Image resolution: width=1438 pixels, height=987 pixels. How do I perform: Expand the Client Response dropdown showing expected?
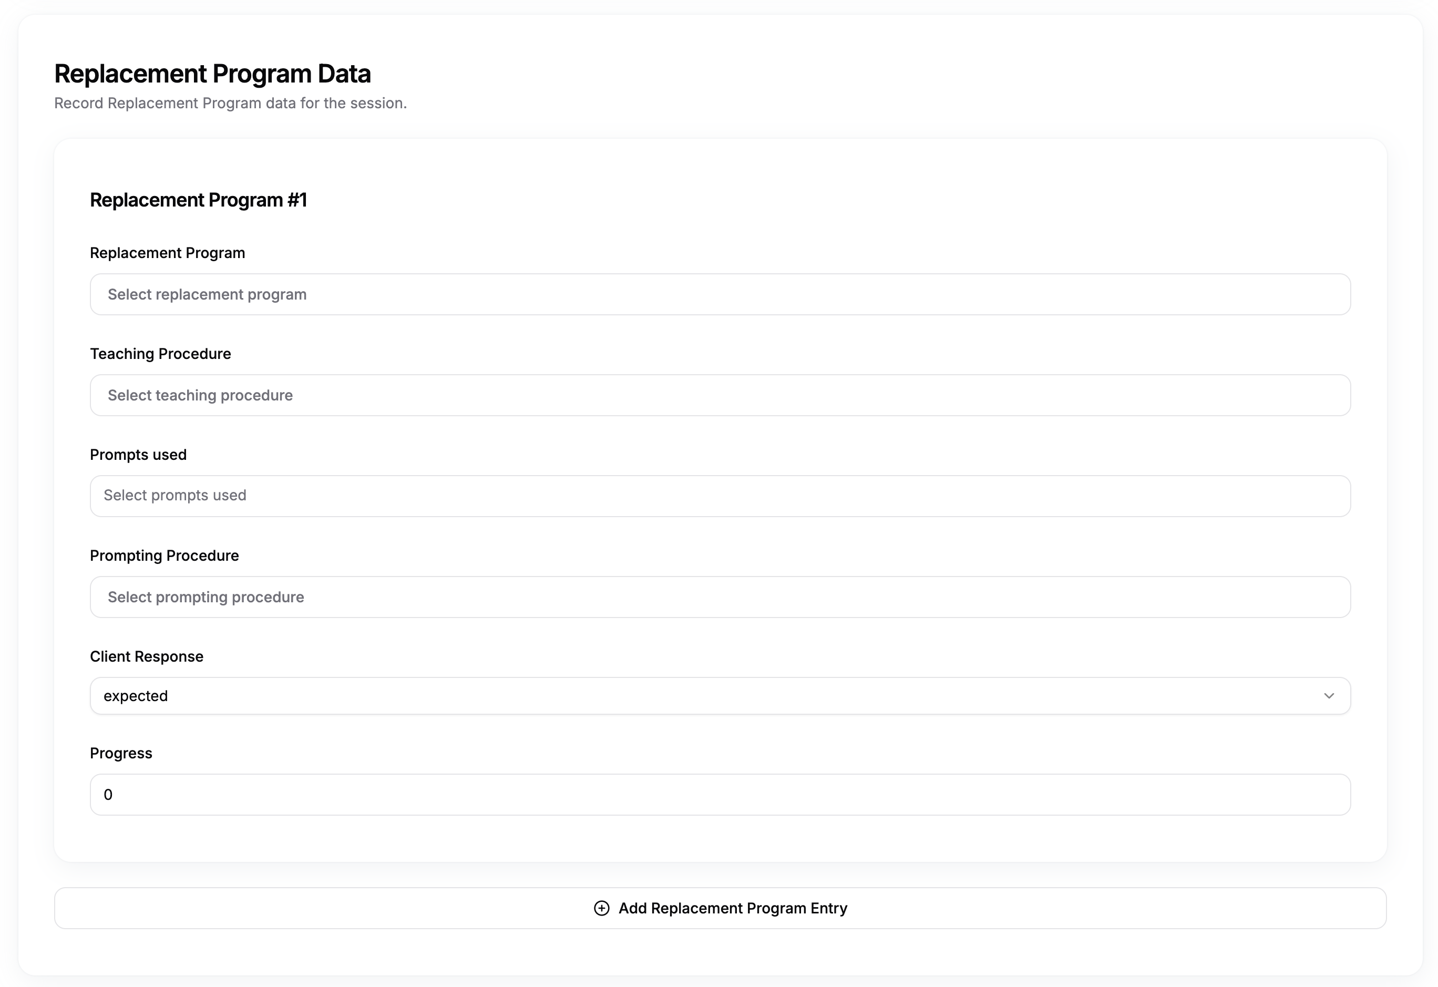[x=720, y=695]
